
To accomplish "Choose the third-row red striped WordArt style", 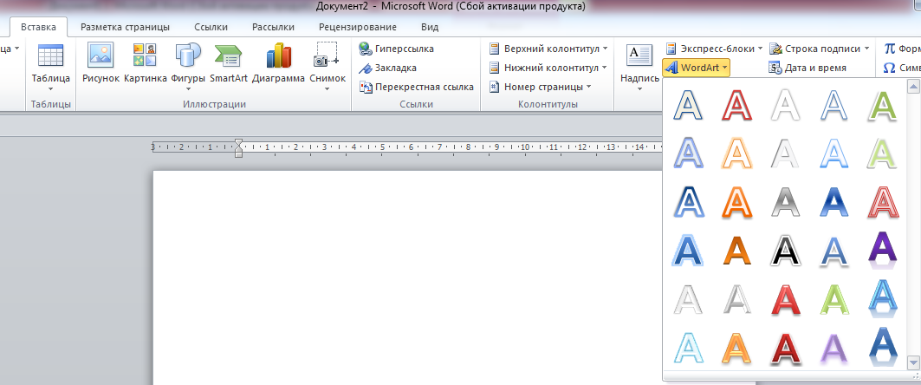I will pyautogui.click(x=883, y=202).
